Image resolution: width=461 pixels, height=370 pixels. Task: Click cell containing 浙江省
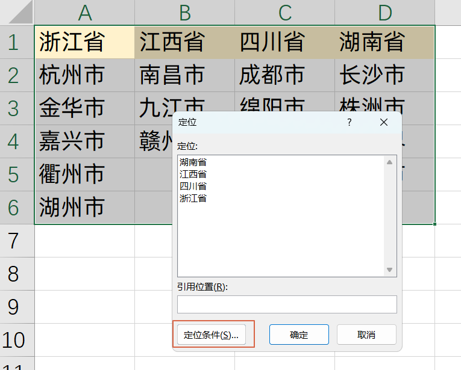coord(85,42)
